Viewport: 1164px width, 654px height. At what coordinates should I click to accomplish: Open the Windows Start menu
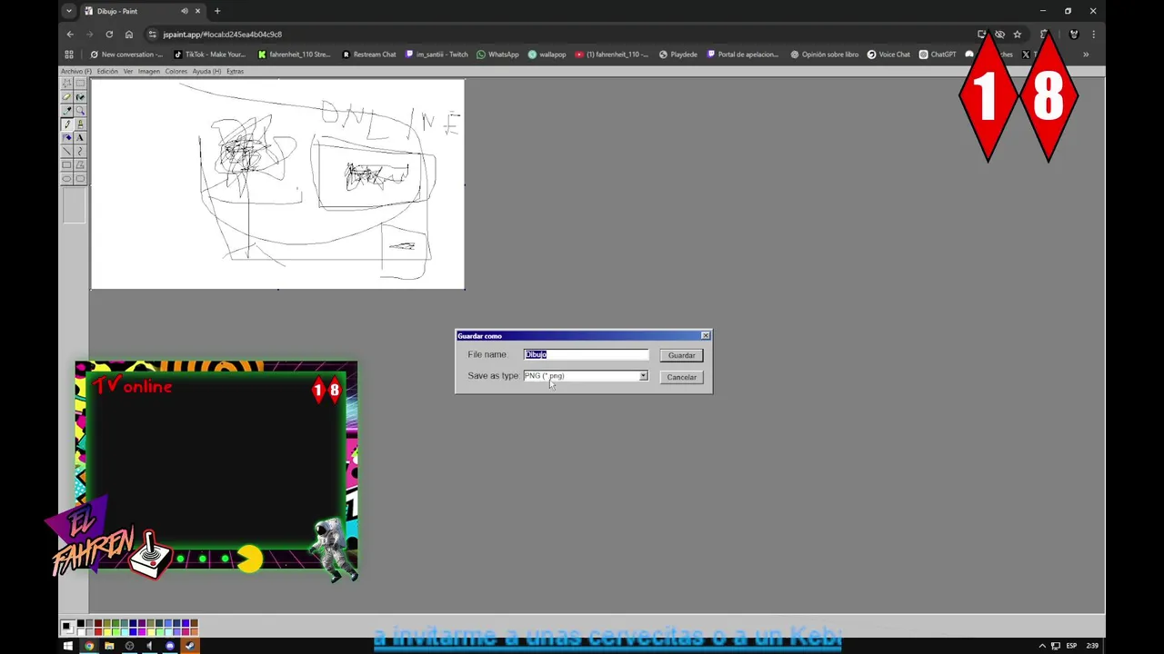tap(68, 646)
